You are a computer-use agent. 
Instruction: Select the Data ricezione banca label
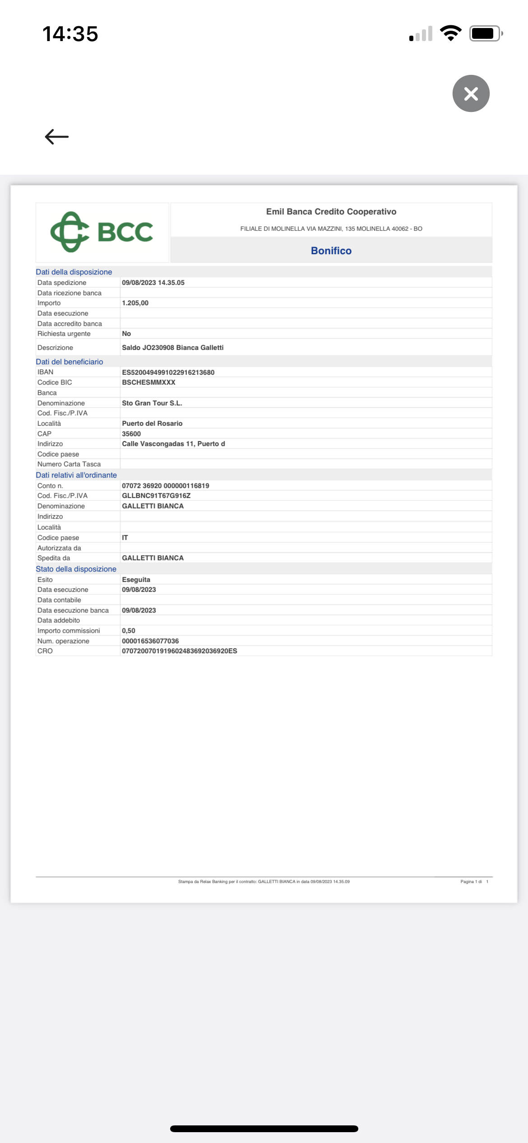(x=69, y=293)
